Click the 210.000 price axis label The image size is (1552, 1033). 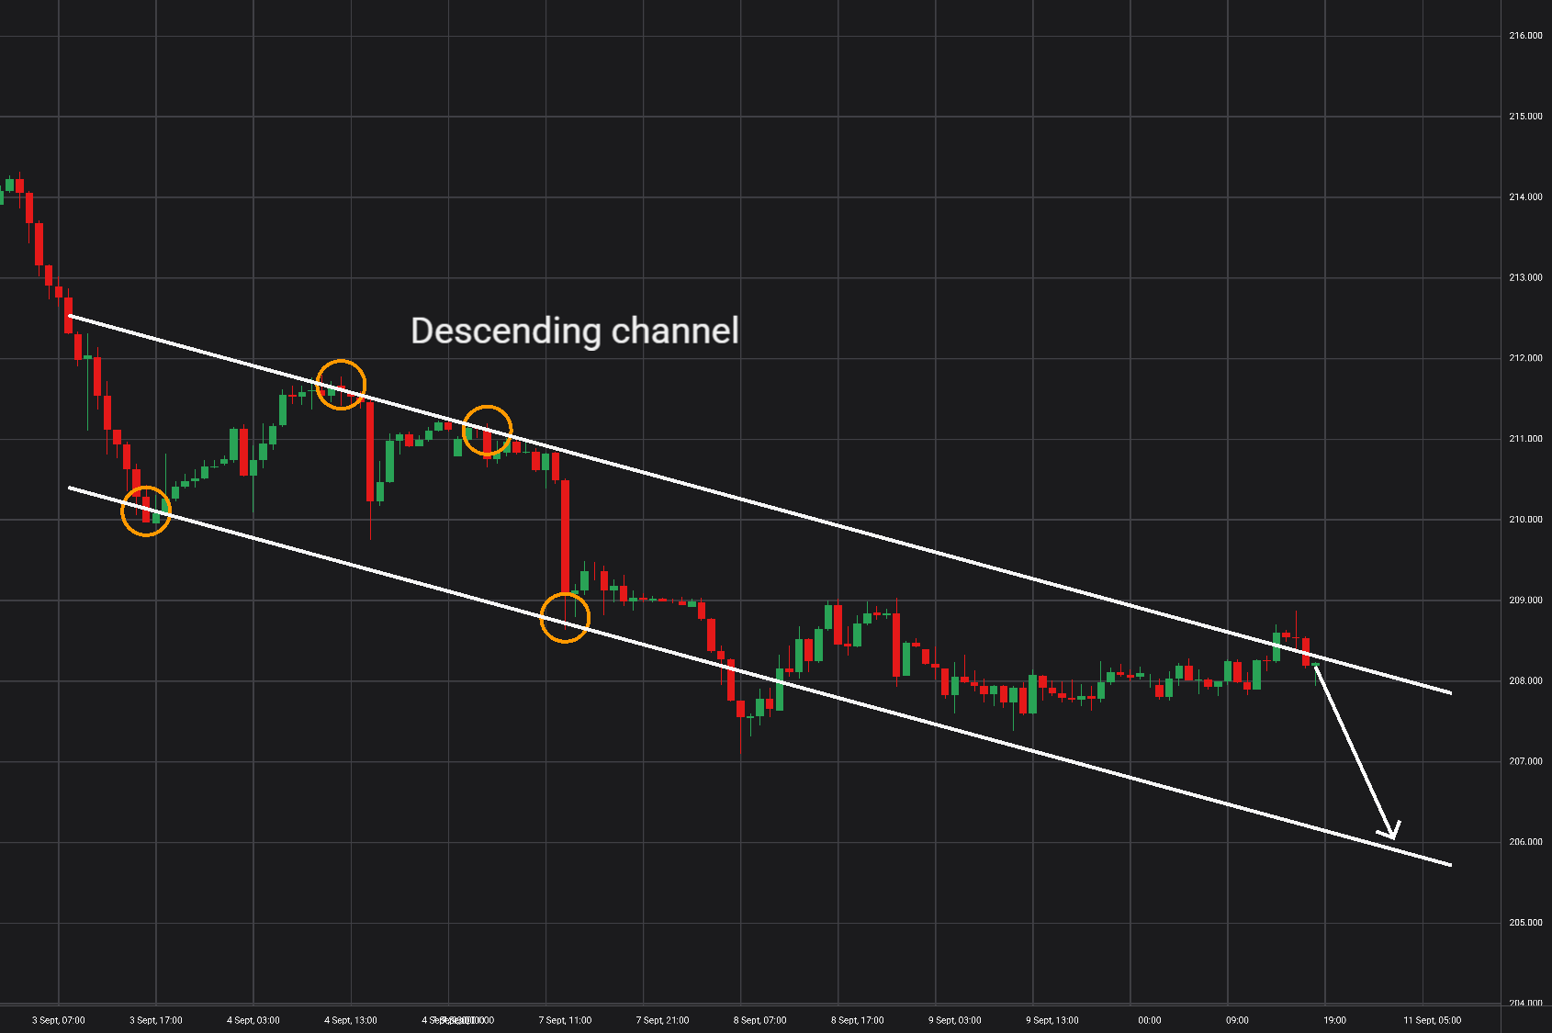pyautogui.click(x=1525, y=520)
